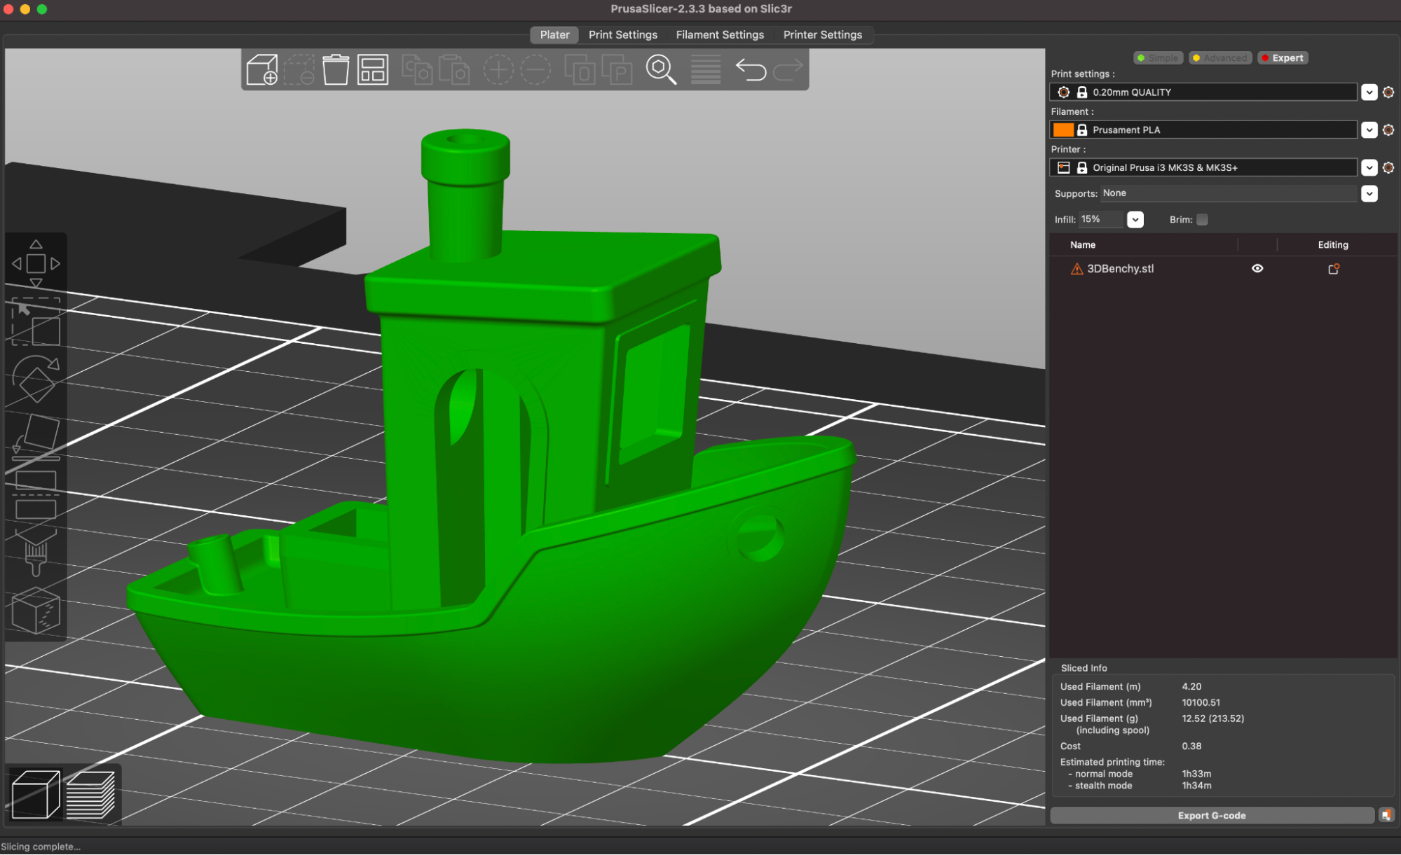Click the Name column header
Screen dimensions: 1401x855
click(1083, 245)
